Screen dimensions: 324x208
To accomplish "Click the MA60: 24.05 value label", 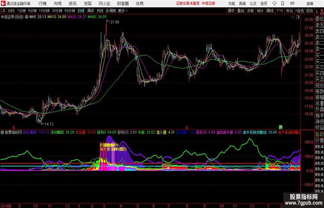I will pos(97,17).
